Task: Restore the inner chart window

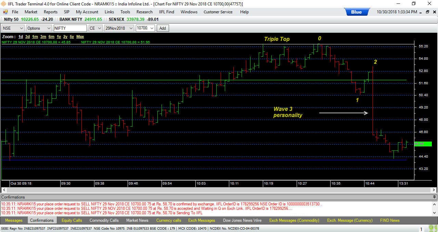Action: 427,12
